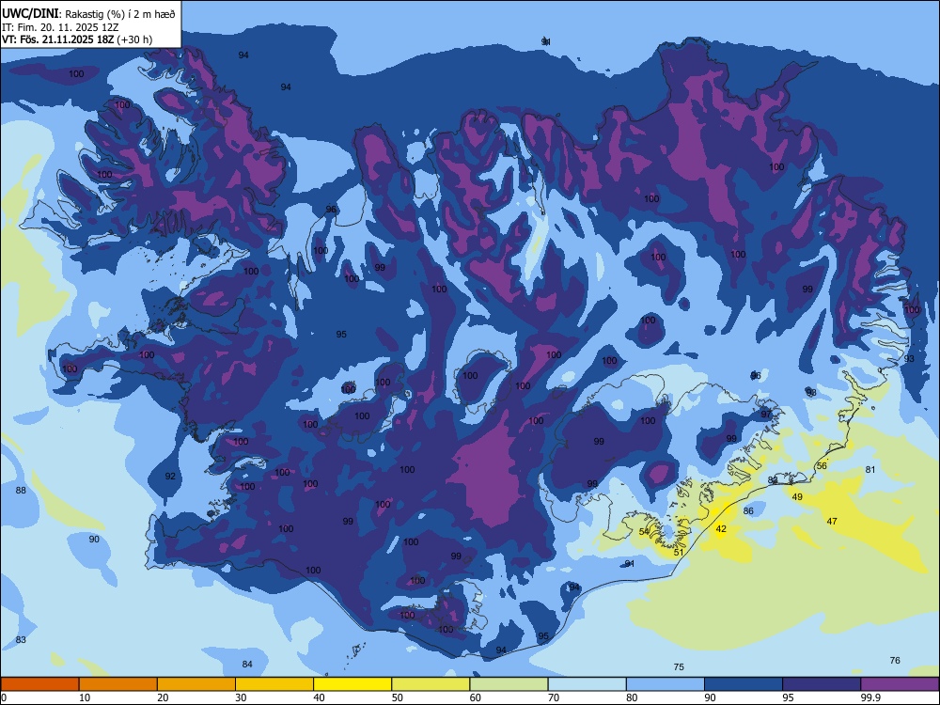Click the 95–99.9 dark indigo legend swatch
This screenshot has height=705, width=940.
pos(822,684)
